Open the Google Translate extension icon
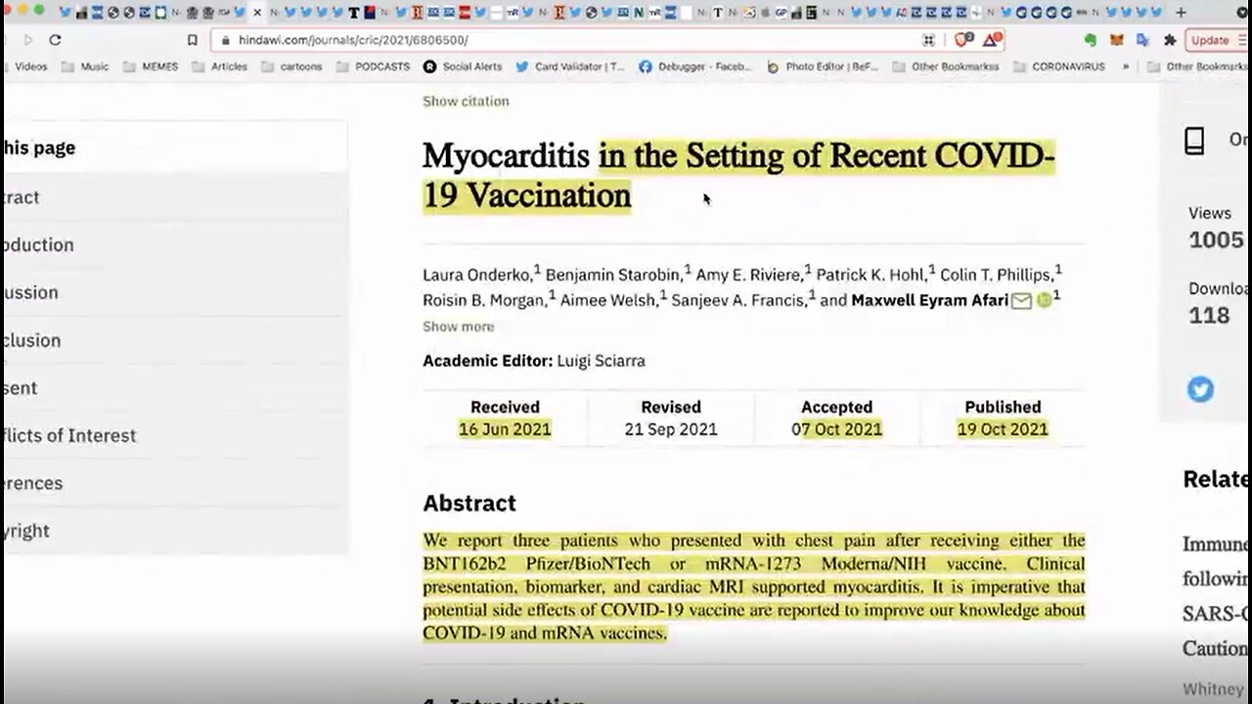 tap(1143, 40)
